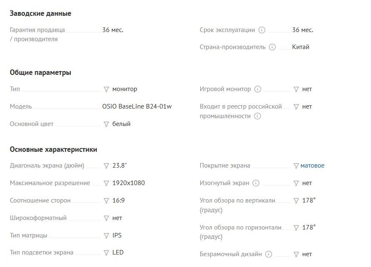Screen dimensions: 371x267
Task: Open the матовое screen coating link
Action: [x=312, y=166]
